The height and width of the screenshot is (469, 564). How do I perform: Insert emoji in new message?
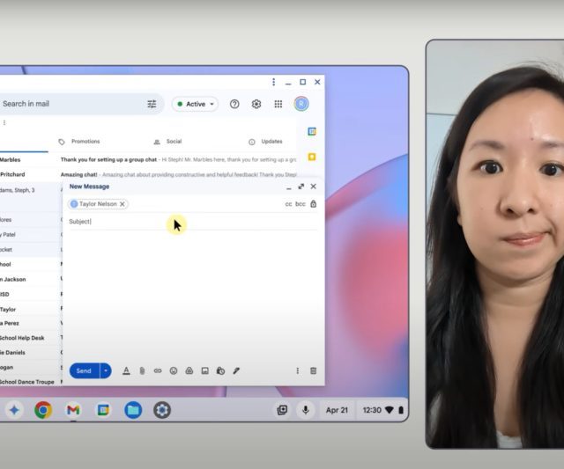174,371
